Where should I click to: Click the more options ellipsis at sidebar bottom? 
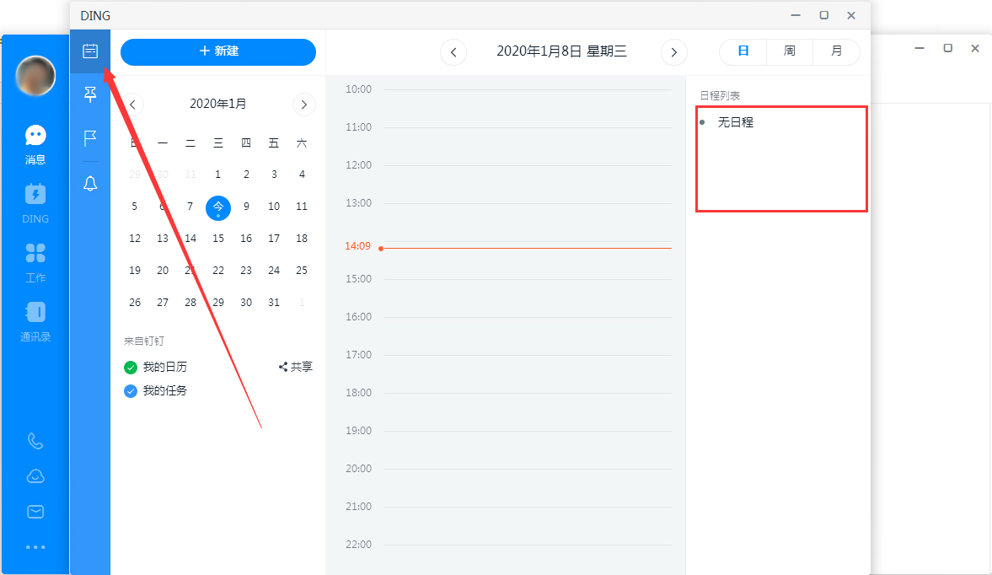pos(35,546)
